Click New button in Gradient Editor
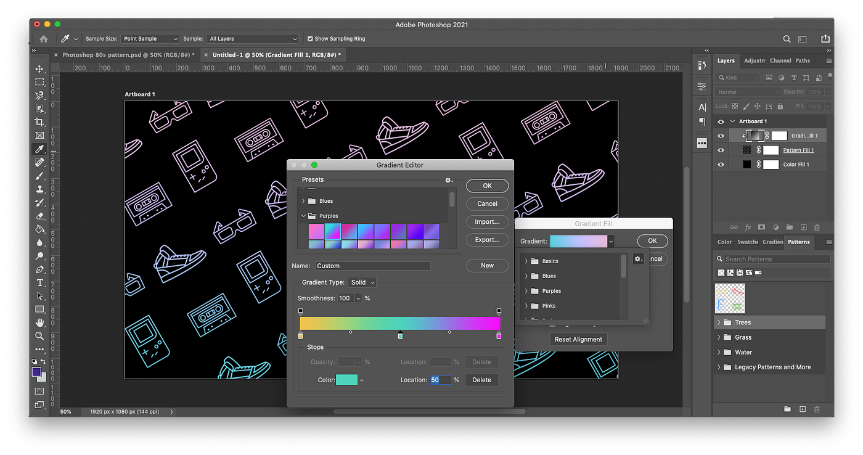The height and width of the screenshot is (455, 863). tap(487, 265)
